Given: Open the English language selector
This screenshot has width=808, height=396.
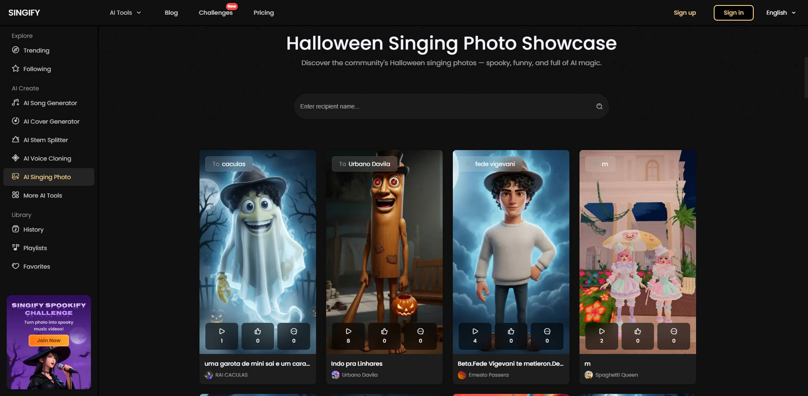Looking at the screenshot, I should click(780, 13).
